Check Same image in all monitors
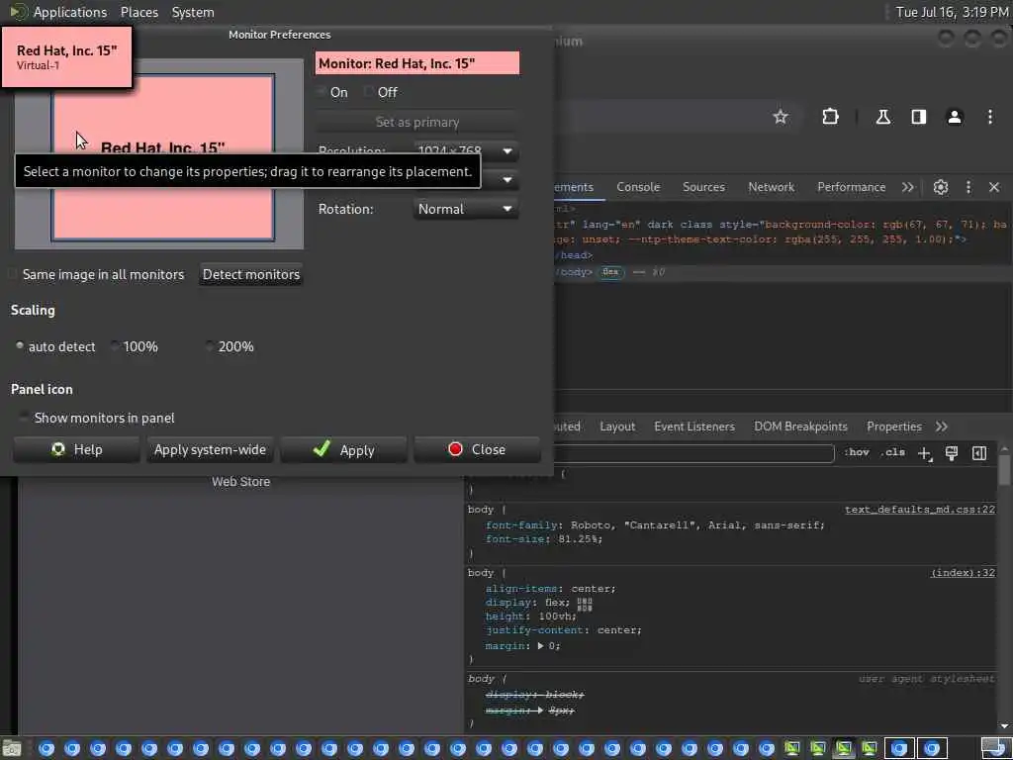This screenshot has height=760, width=1013. 12,274
